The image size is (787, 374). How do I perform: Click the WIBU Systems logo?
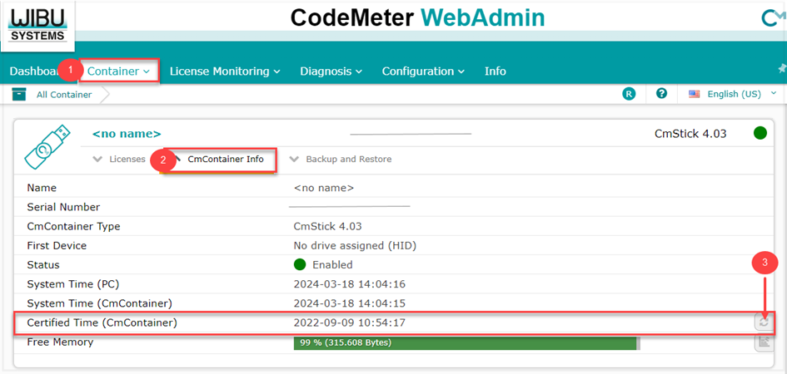37,26
